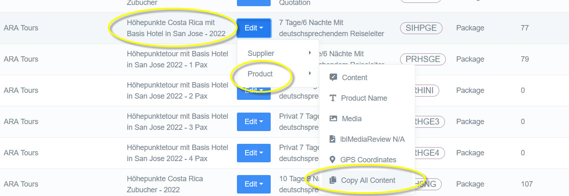
Task: Select Supplier in the Edit menu
Action: tap(261, 53)
